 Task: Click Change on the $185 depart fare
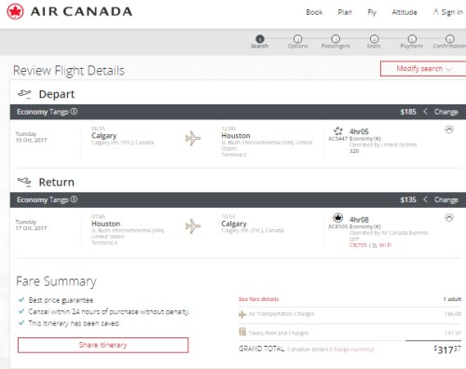(x=445, y=112)
